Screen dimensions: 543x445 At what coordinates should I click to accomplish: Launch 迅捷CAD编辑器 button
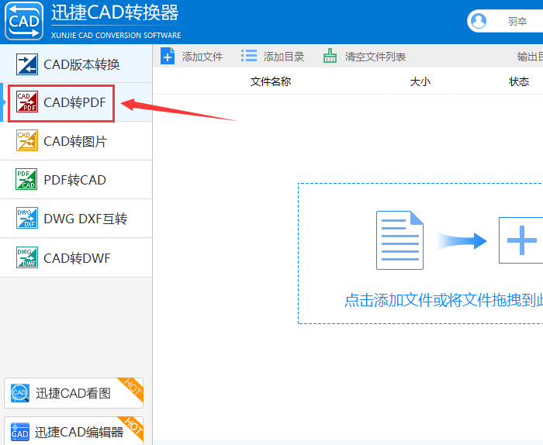pyautogui.click(x=74, y=431)
